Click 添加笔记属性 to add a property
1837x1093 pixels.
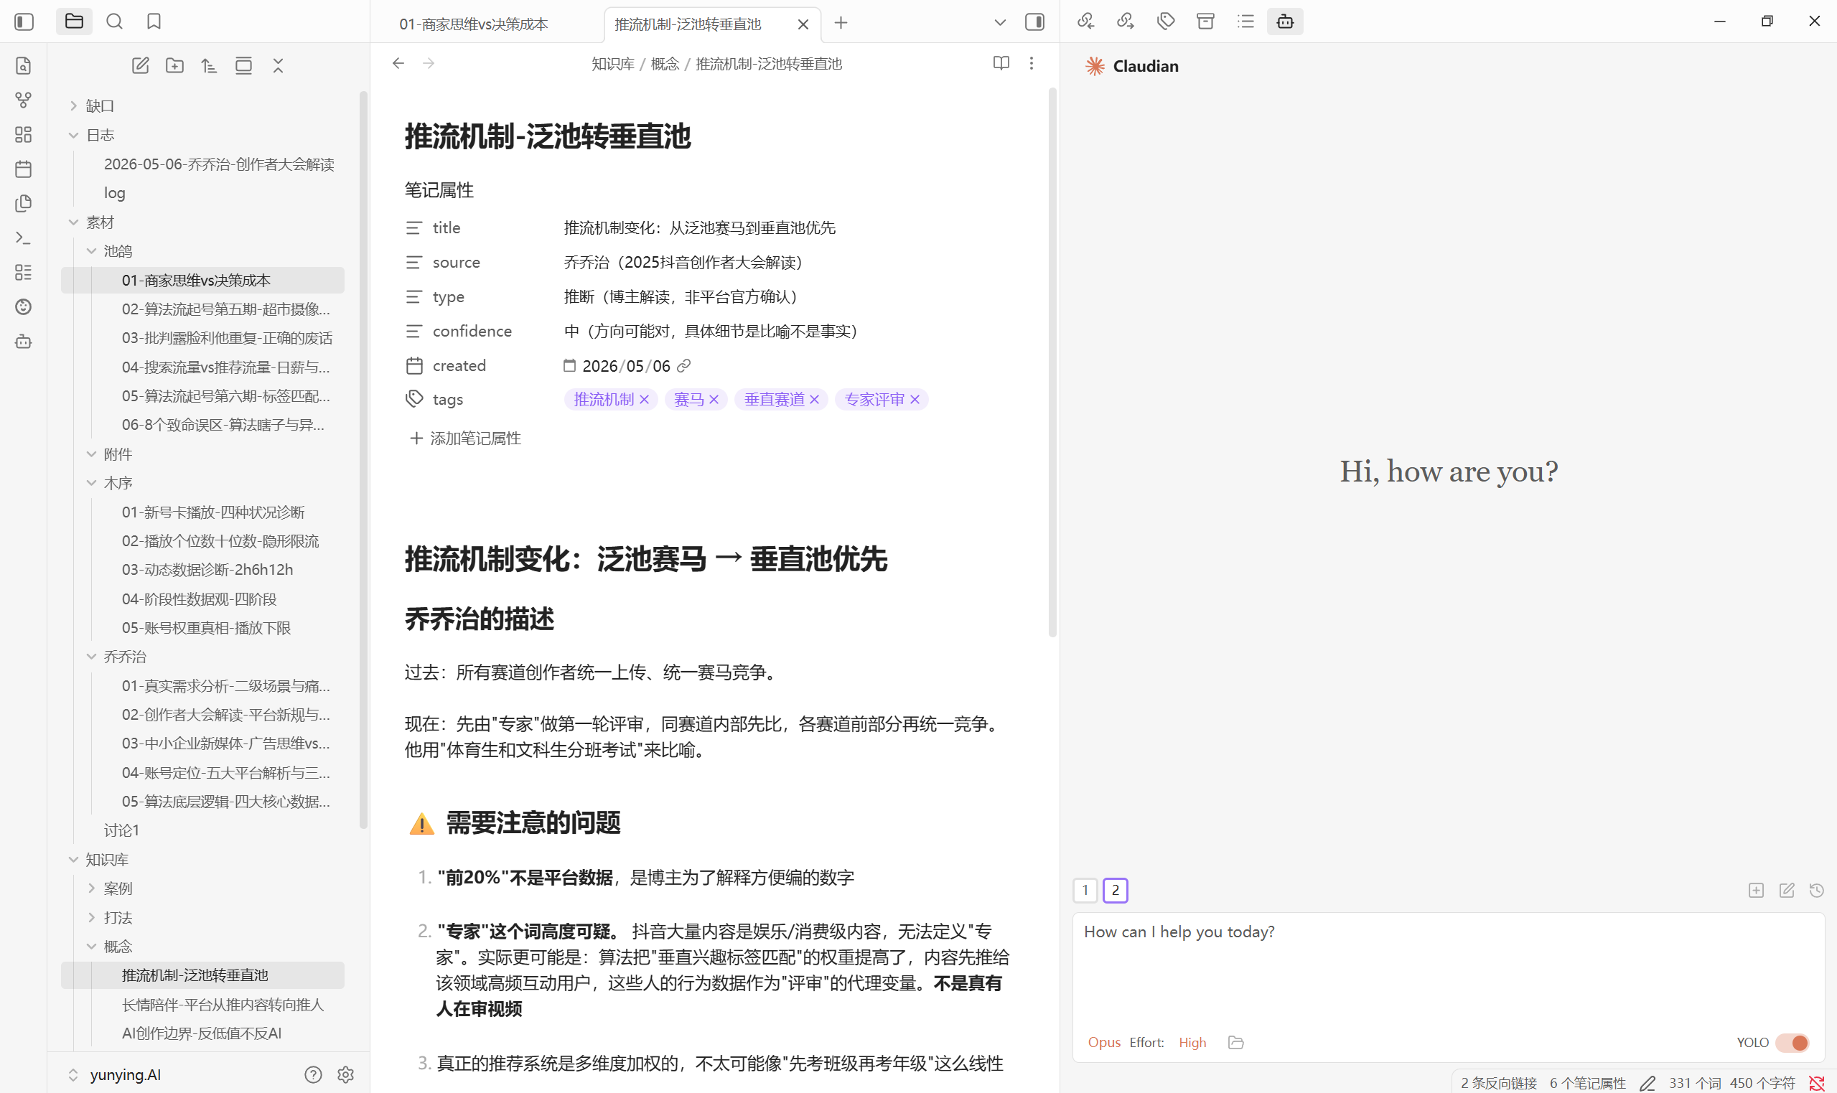pos(465,438)
